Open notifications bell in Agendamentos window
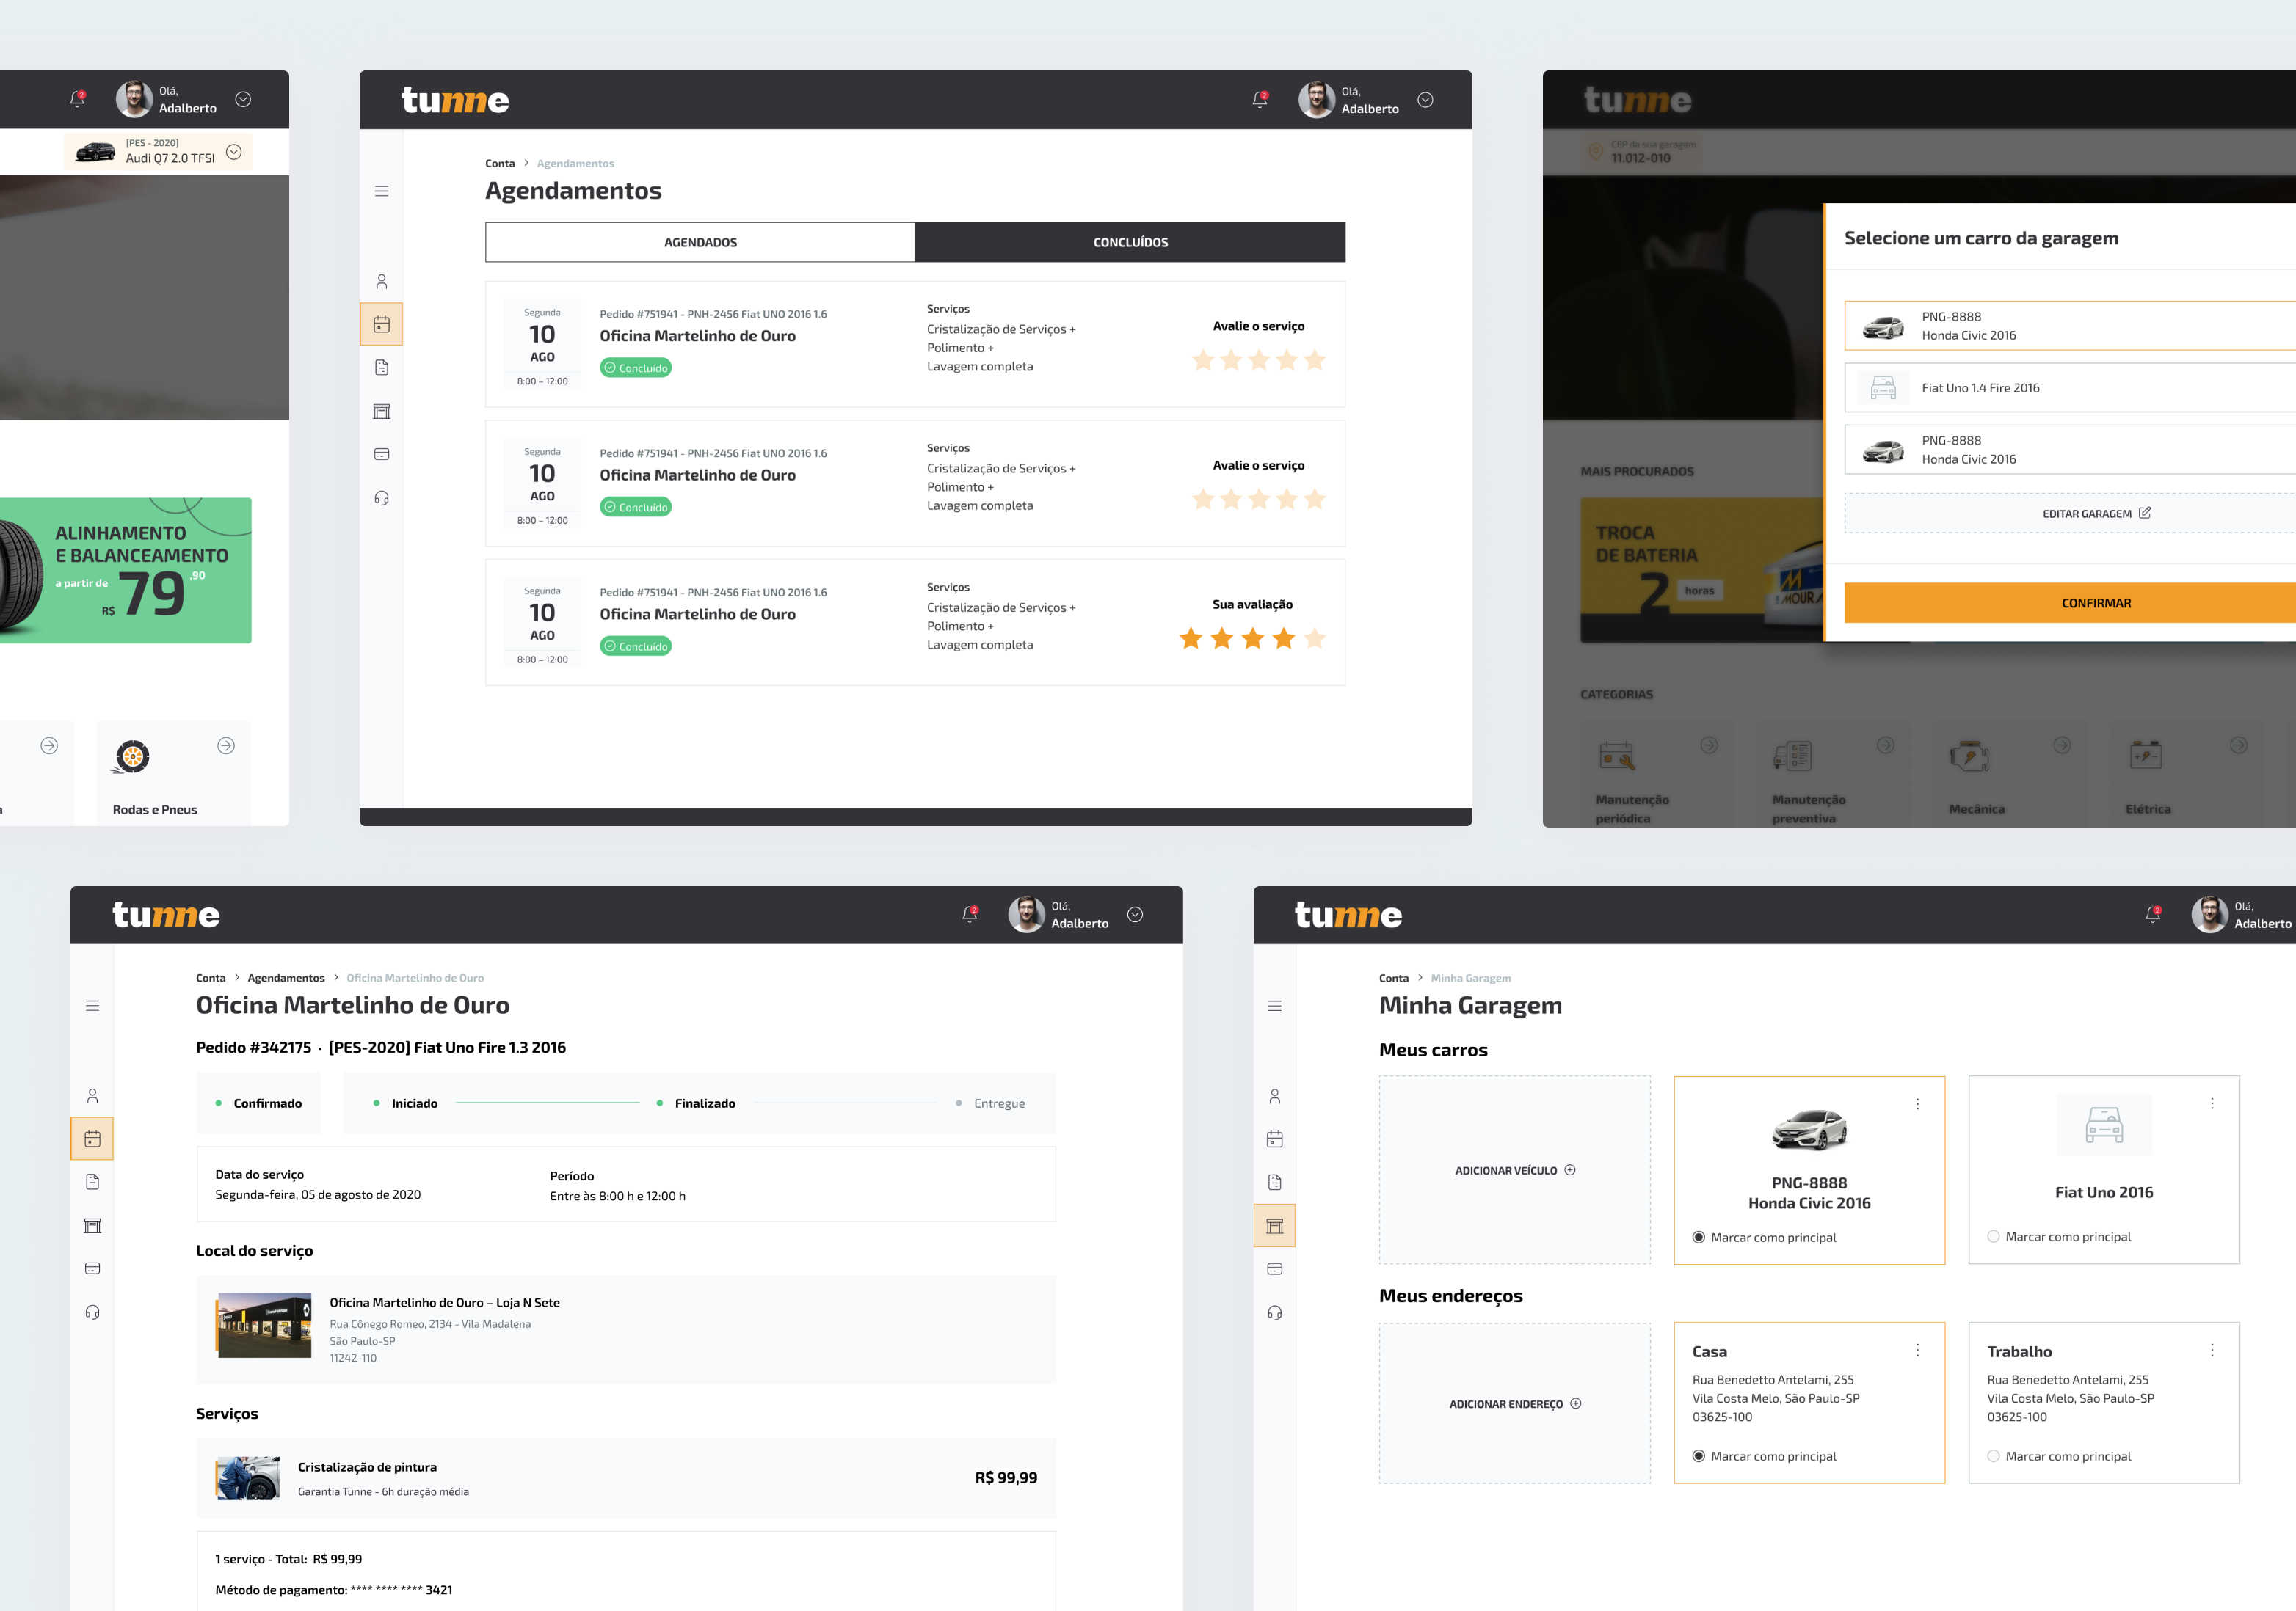The width and height of the screenshot is (2296, 1611). [1260, 99]
